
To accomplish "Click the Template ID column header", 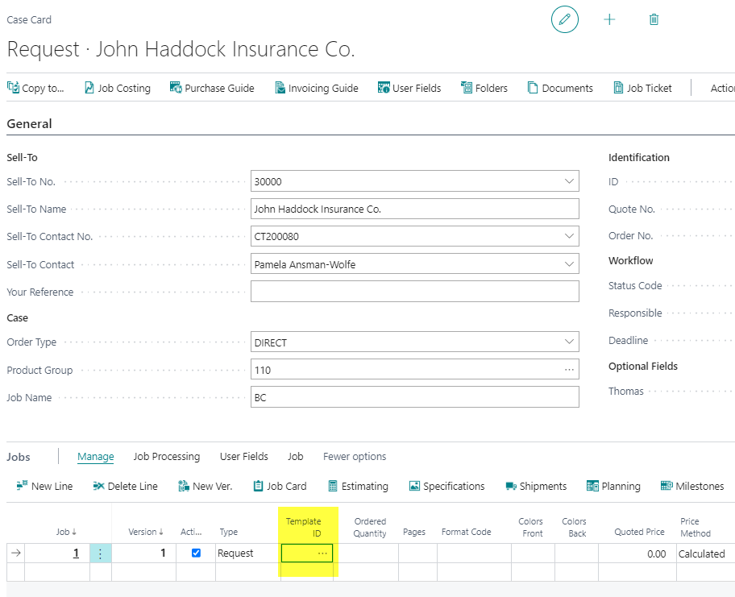I will [304, 527].
